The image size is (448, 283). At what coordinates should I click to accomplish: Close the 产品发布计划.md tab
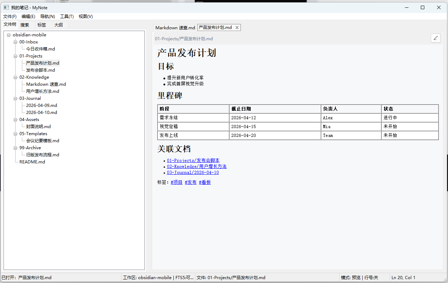pyautogui.click(x=237, y=28)
